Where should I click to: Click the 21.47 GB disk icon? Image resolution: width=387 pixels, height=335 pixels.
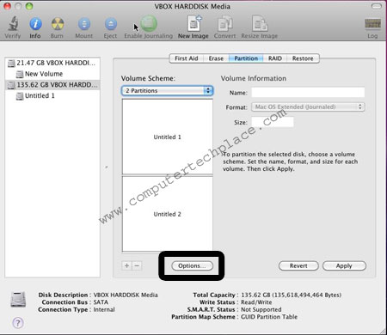tap(11, 63)
